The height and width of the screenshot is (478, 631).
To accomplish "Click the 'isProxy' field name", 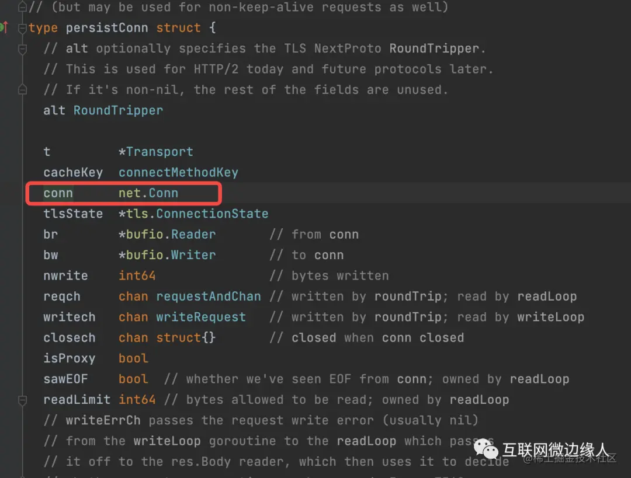I will 70,358.
